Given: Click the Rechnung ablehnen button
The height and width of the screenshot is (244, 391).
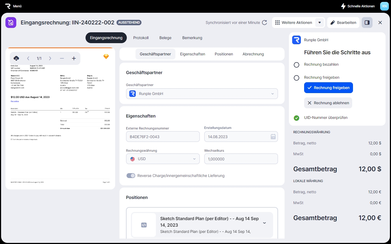Looking at the screenshot, I should click(328, 103).
